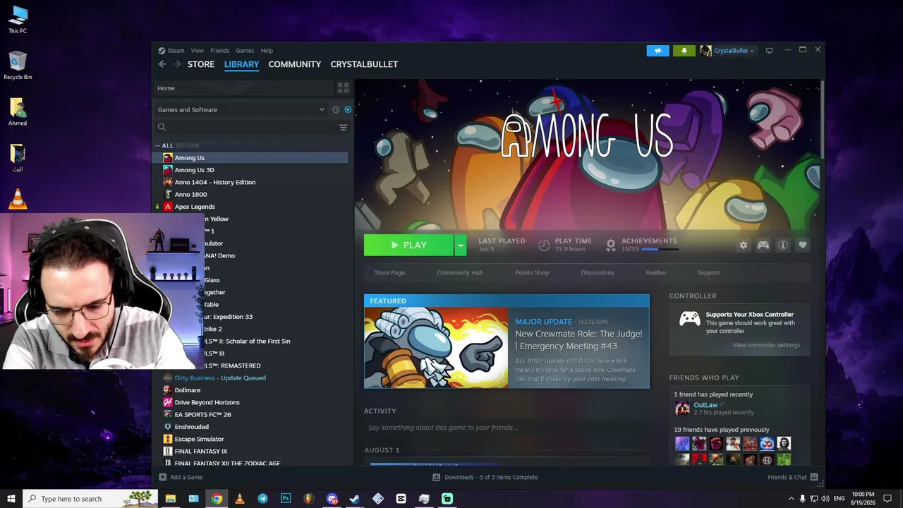Image resolution: width=903 pixels, height=508 pixels.
Task: Open the Among Us achievements trophy icon
Action: 611,245
